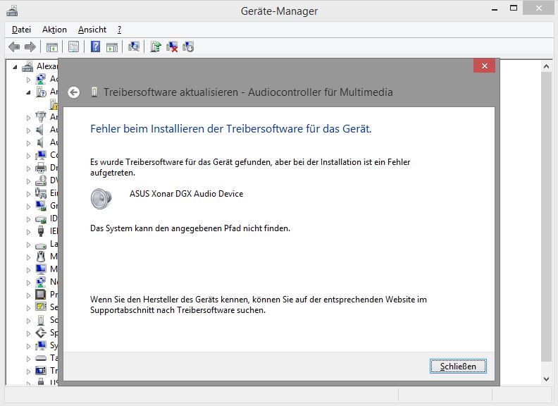Expand the printer category tree node
This screenshot has height=406, width=558.
[x=28, y=168]
